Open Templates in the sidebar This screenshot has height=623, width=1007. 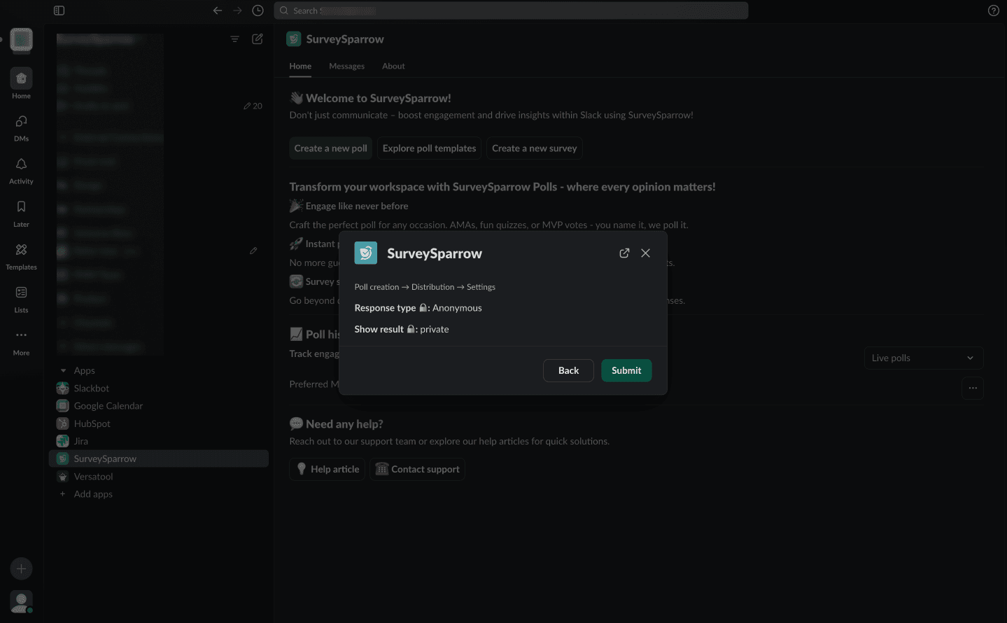[x=21, y=255]
